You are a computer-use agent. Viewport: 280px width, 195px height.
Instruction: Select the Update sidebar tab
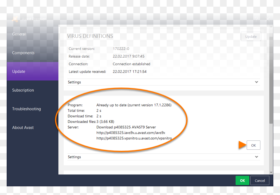[33, 71]
